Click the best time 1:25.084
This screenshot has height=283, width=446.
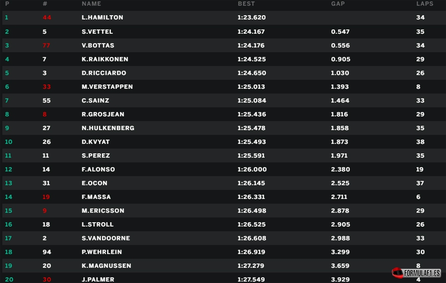point(252,101)
